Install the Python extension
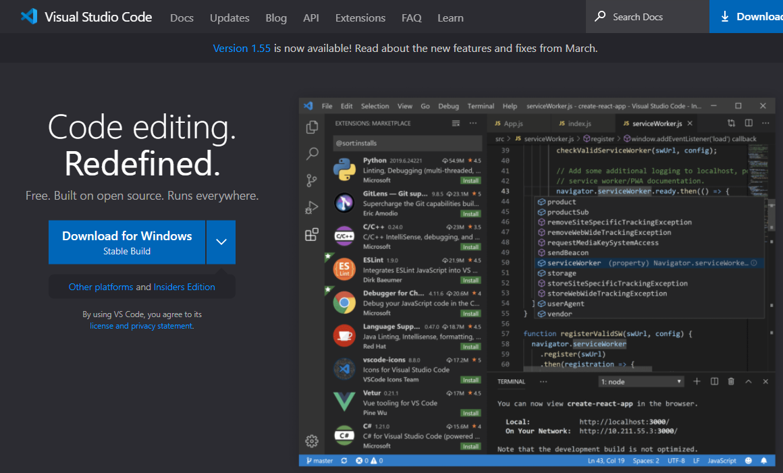Image resolution: width=783 pixels, height=473 pixels. (x=470, y=181)
